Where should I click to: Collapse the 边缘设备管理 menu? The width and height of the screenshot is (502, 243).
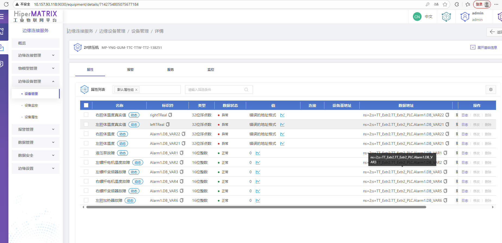(36, 81)
